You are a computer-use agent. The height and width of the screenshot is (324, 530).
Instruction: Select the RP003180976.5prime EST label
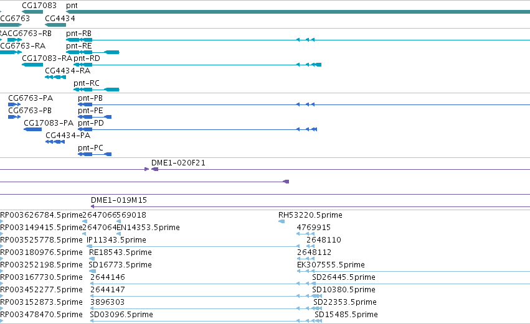(x=41, y=252)
